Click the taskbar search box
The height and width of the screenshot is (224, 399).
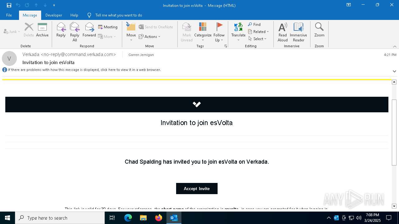(x=60, y=218)
